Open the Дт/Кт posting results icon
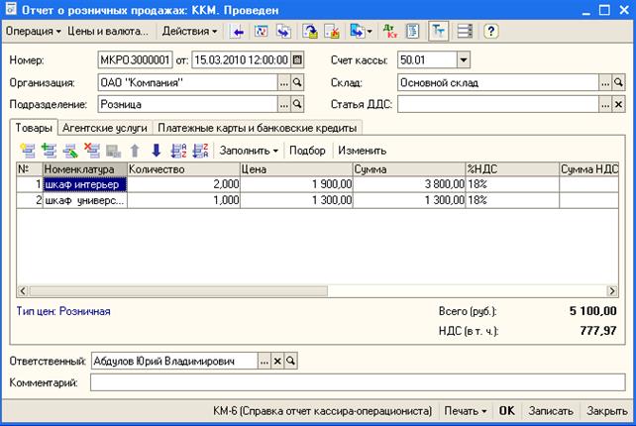This screenshot has height=426, width=636. coord(388,32)
